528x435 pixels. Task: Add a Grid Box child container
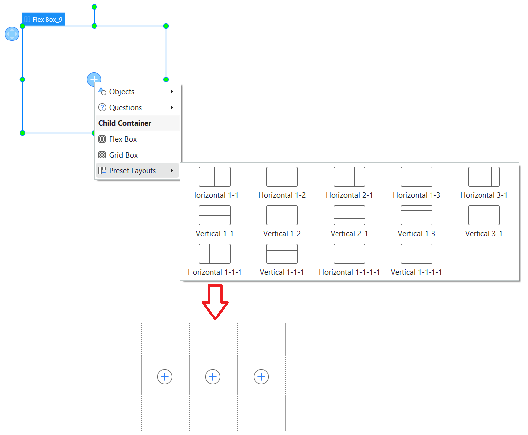click(x=123, y=155)
